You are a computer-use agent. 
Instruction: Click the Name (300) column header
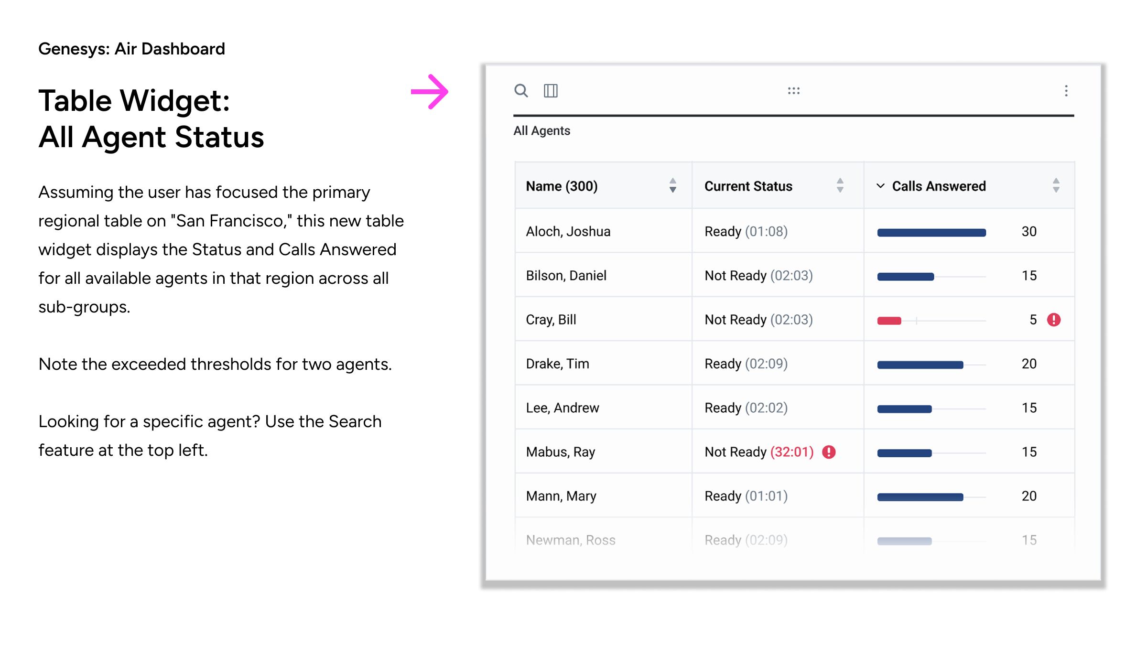point(562,186)
